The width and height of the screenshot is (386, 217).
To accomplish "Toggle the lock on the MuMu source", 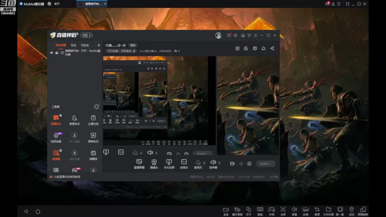I will (56, 53).
